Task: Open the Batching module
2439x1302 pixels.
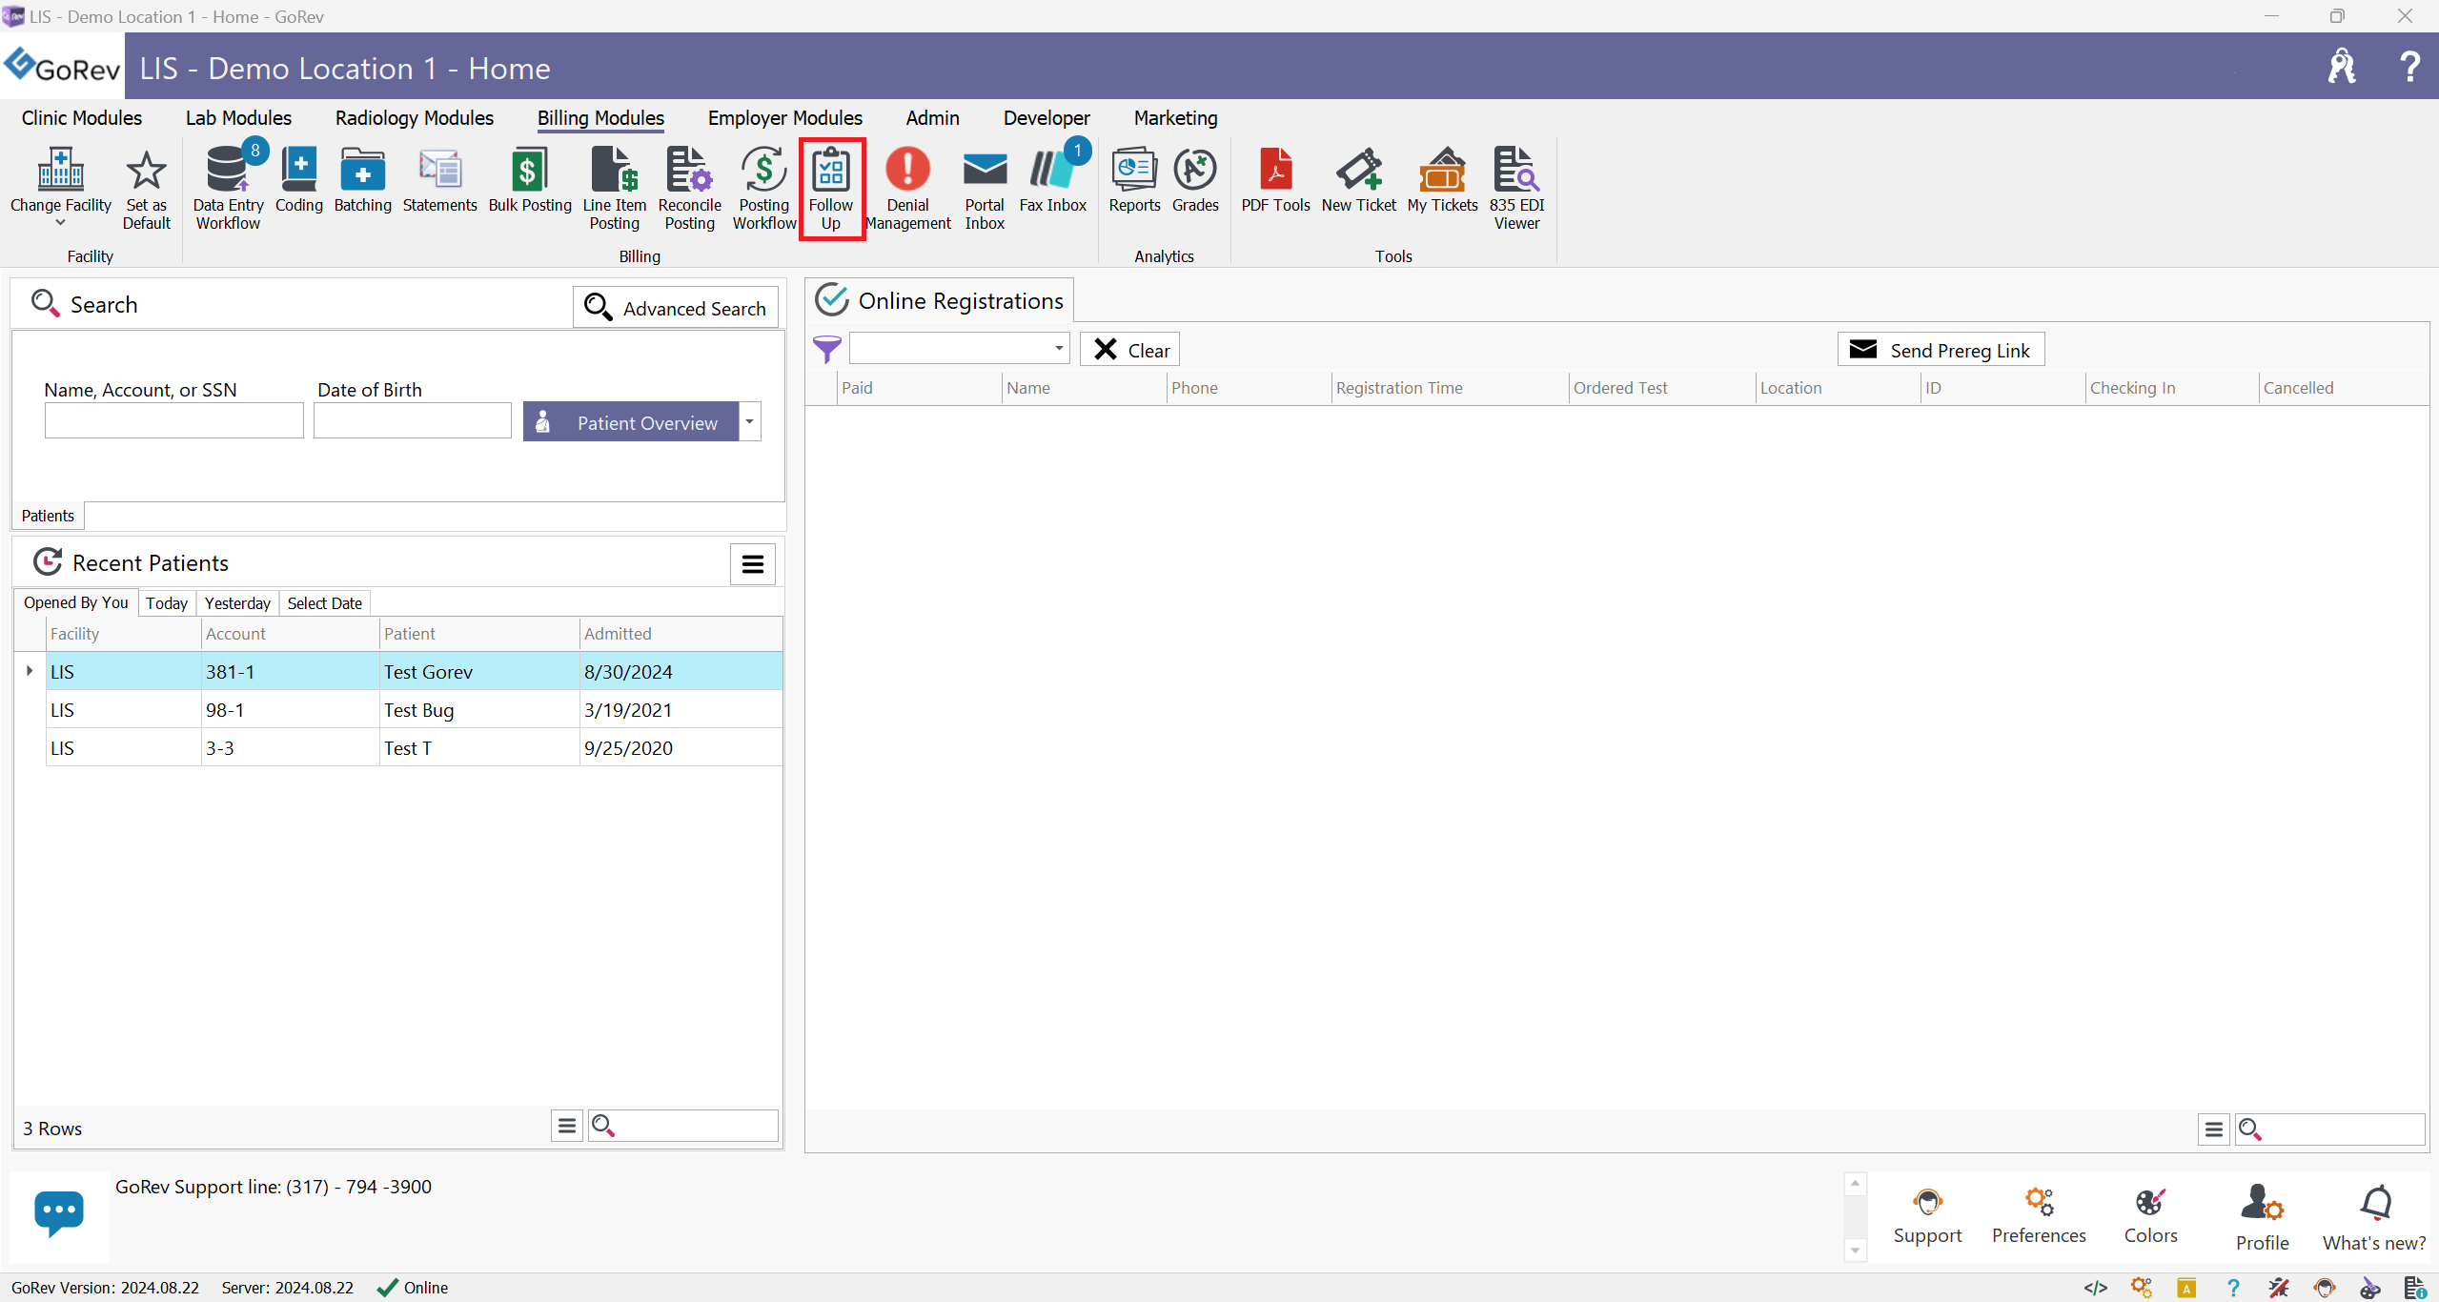Action: pos(362,181)
